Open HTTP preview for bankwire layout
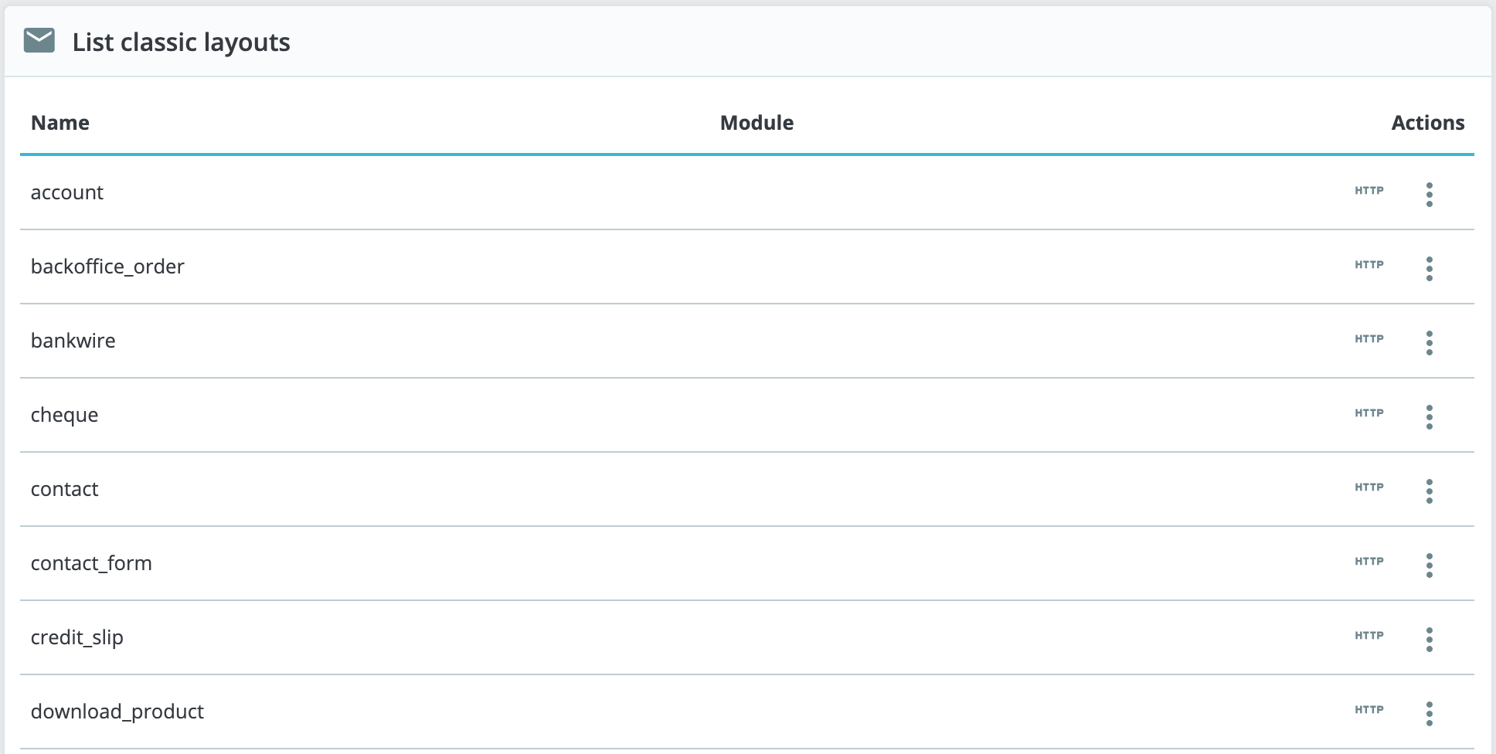Screen dimensions: 1496x754 tap(1368, 339)
